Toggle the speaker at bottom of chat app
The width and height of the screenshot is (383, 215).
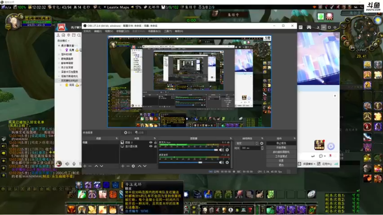click(67, 164)
